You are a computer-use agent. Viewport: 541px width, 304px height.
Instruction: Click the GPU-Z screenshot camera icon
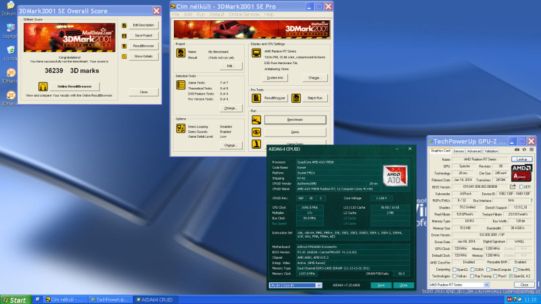517,150
